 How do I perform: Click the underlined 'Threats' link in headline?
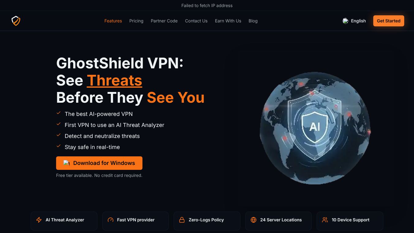point(115,80)
